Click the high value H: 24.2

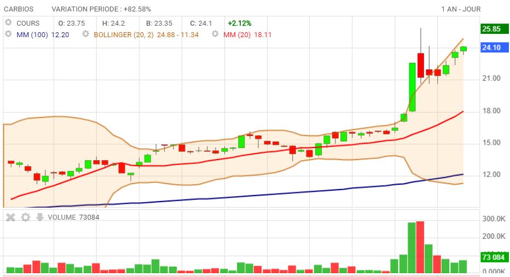pyautogui.click(x=113, y=23)
